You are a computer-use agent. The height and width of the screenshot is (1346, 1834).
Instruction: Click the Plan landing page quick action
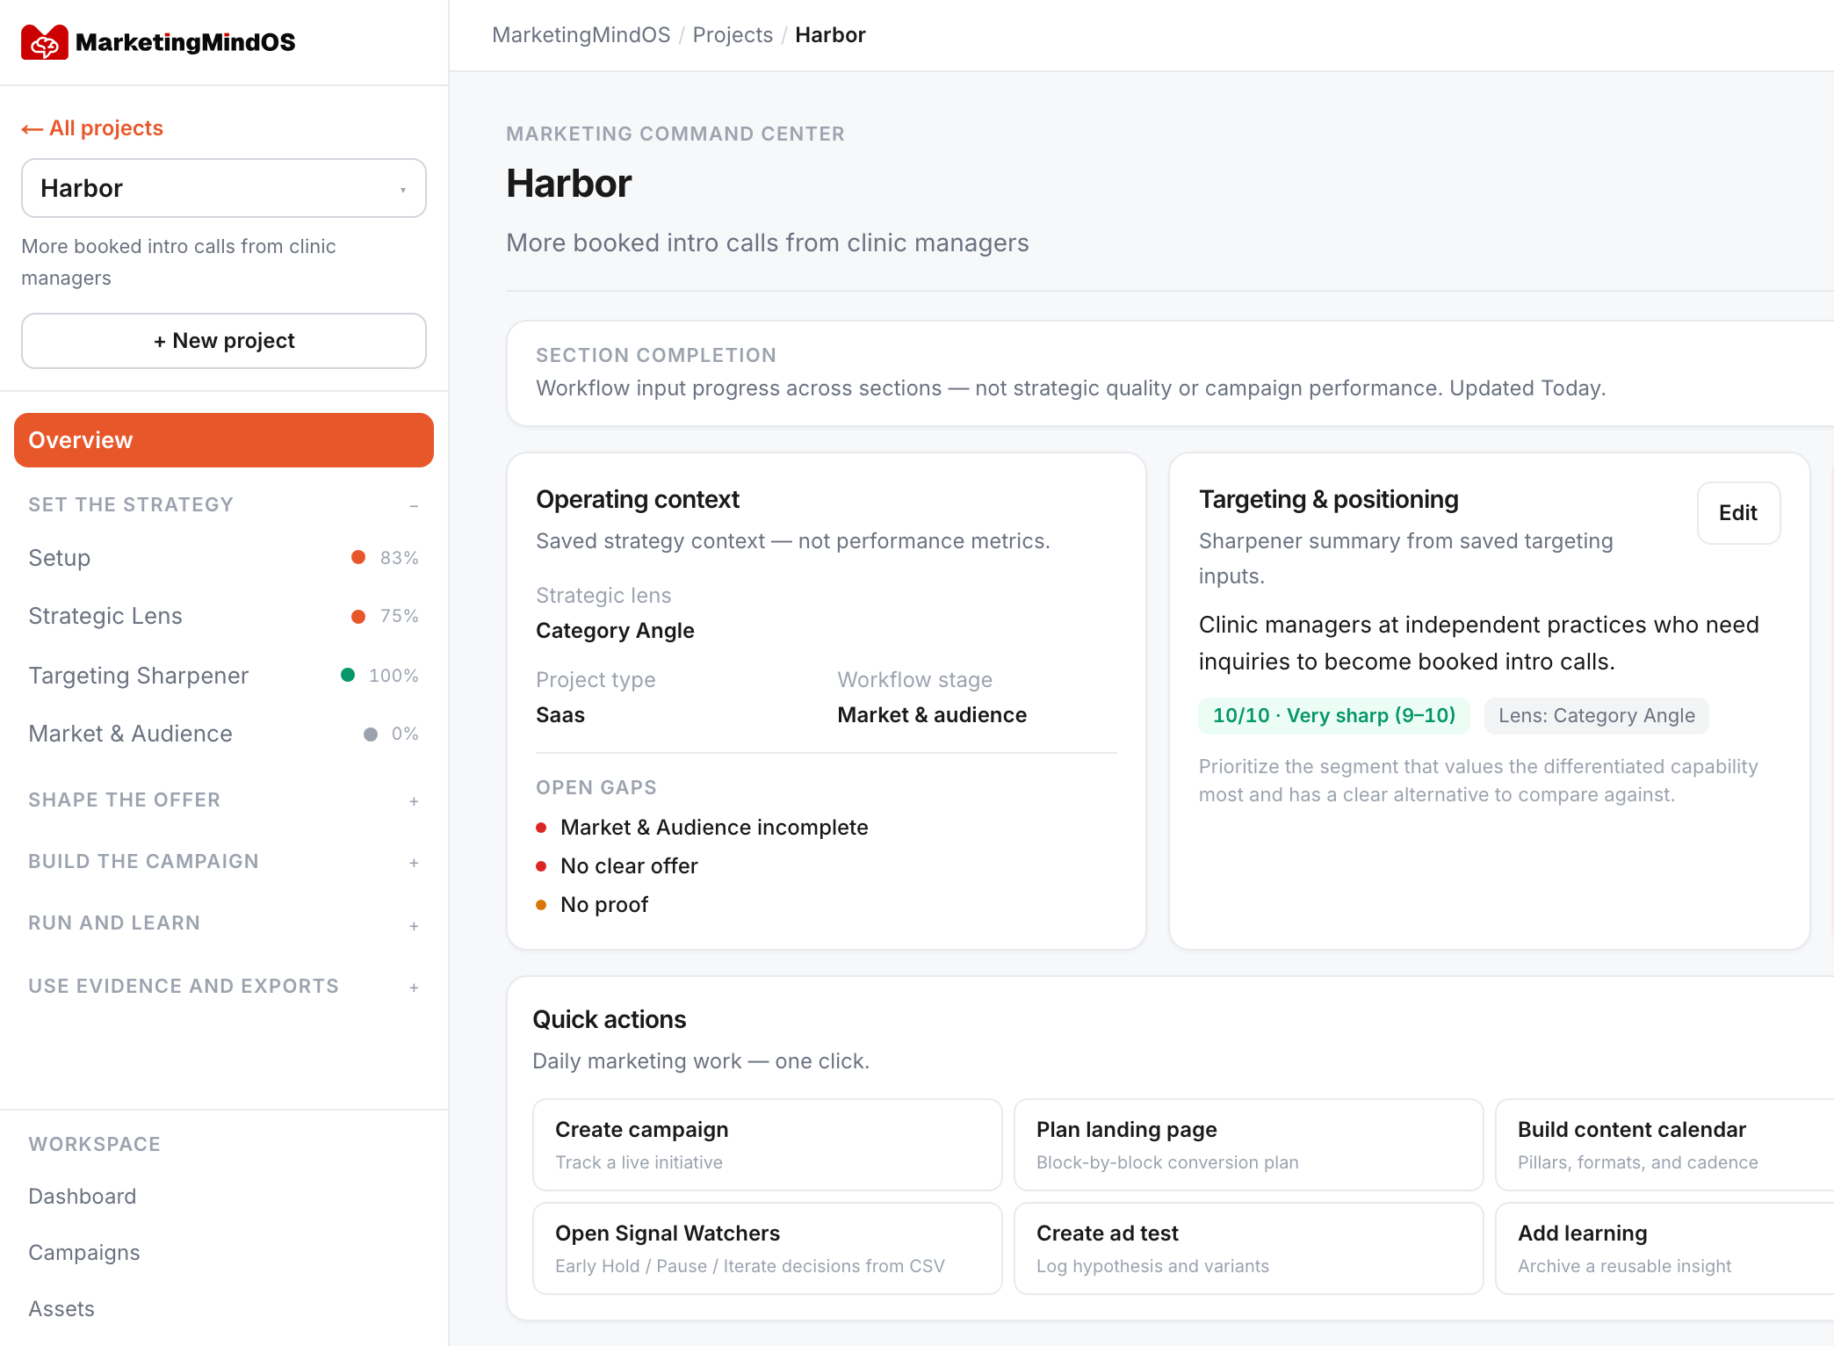(1248, 1145)
